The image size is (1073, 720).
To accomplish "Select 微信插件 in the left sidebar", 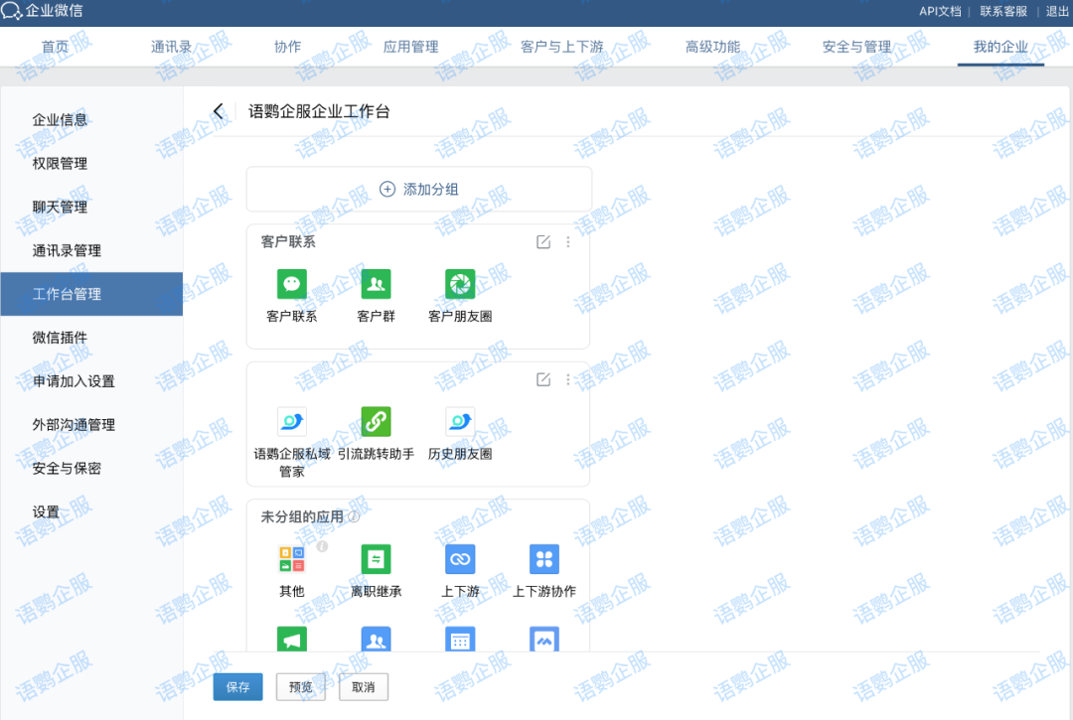I will coord(60,338).
